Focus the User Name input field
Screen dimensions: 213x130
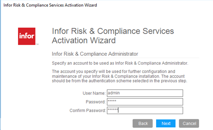tap(145, 93)
